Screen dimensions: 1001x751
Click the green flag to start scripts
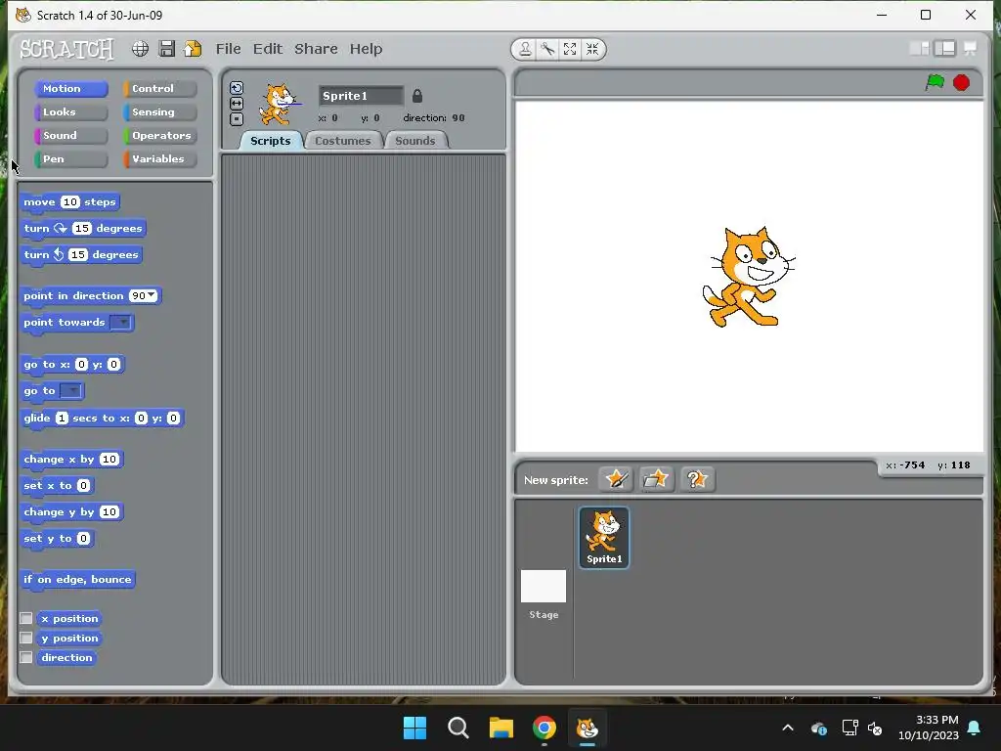[935, 82]
